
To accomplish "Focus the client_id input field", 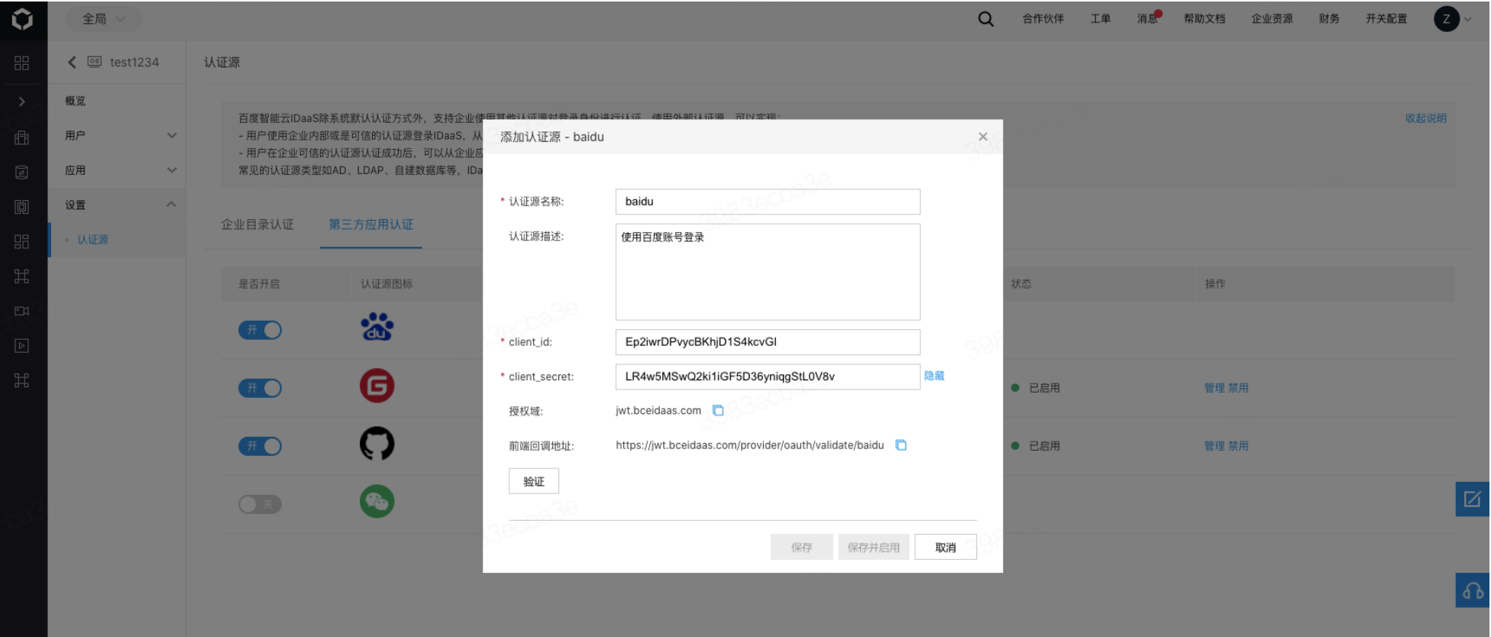I will (768, 342).
